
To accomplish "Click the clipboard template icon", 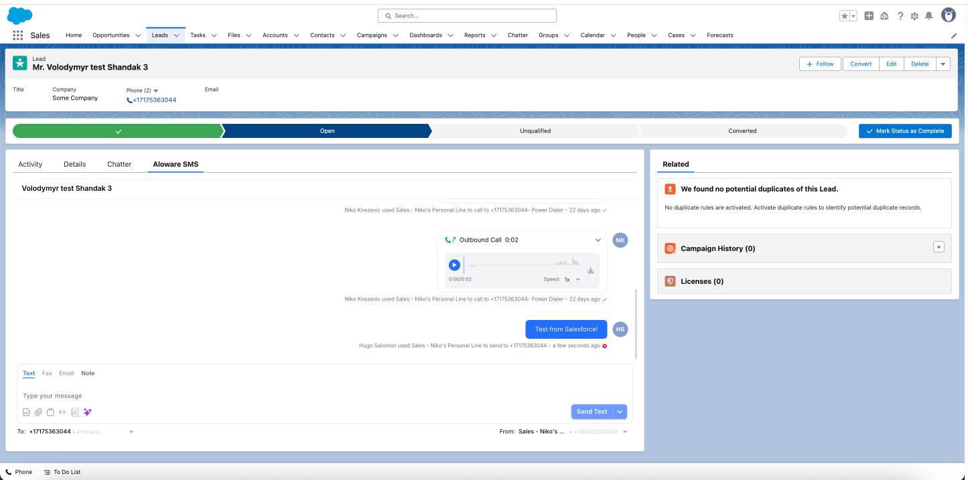I will pos(50,412).
